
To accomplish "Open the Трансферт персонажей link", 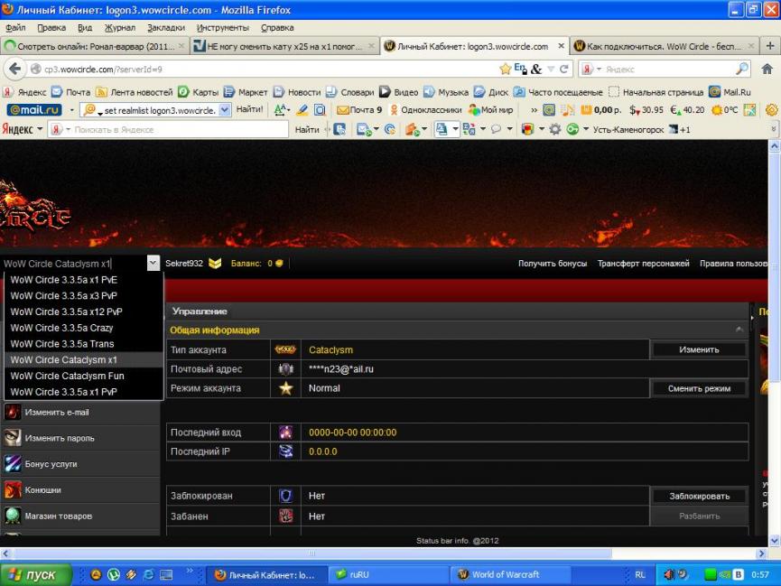I will (643, 264).
